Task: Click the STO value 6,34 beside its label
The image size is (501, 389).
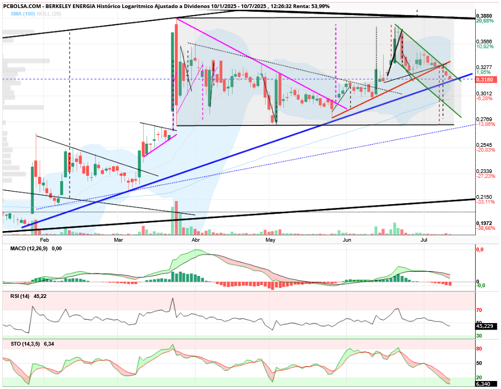Action: pos(49,344)
